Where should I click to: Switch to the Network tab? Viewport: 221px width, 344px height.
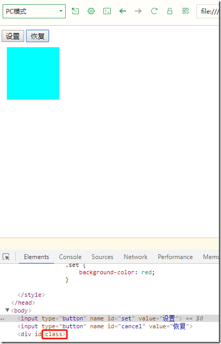click(135, 257)
